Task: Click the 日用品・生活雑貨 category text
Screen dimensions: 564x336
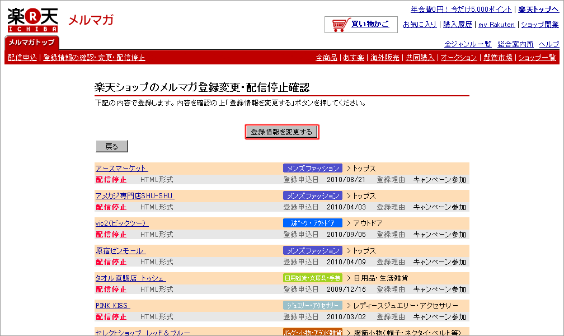Action: click(381, 278)
